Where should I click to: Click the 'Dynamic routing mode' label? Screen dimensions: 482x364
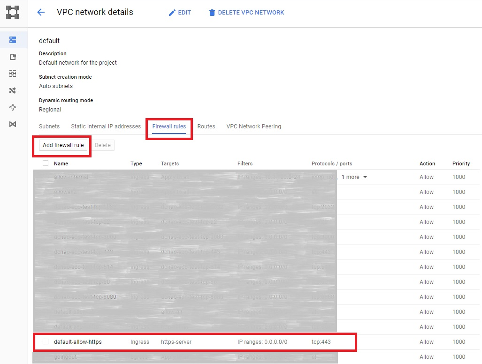66,100
